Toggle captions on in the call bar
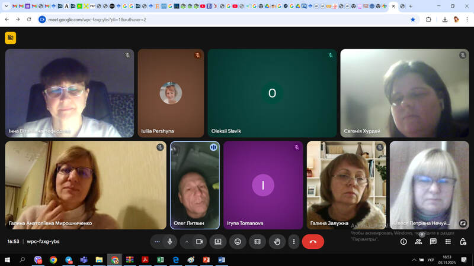The width and height of the screenshot is (474, 266). 257,241
